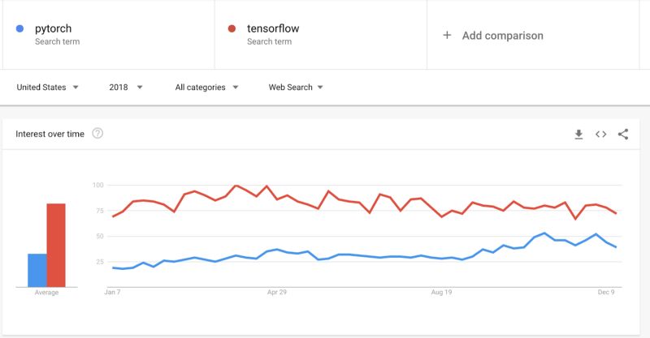This screenshot has width=650, height=338.
Task: Edit the tensorflow search term
Action: 273,28
